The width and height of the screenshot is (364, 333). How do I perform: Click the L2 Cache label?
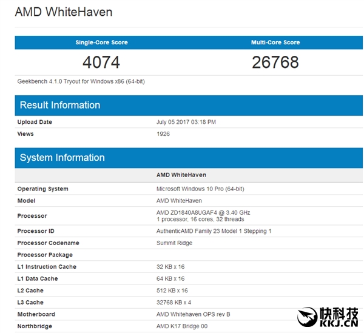tap(30, 291)
